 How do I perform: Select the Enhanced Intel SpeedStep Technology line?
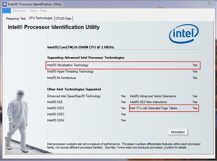[74, 96]
